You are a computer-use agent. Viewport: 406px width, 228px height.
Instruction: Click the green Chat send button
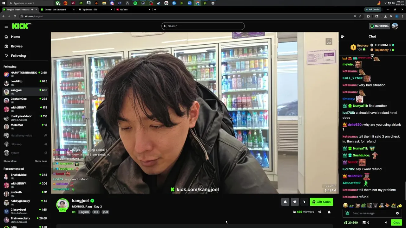396,223
